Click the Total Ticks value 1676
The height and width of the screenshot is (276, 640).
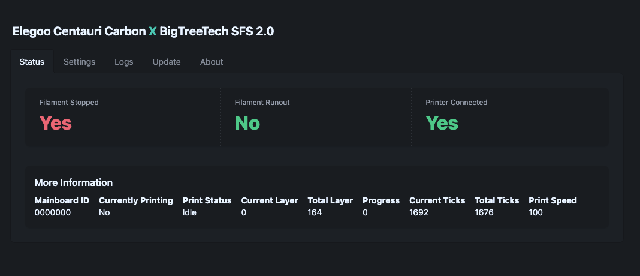[484, 212]
